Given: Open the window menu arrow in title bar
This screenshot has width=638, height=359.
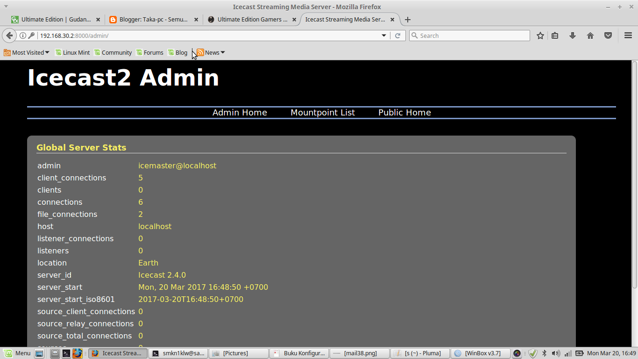Looking at the screenshot, I should coord(6,7).
